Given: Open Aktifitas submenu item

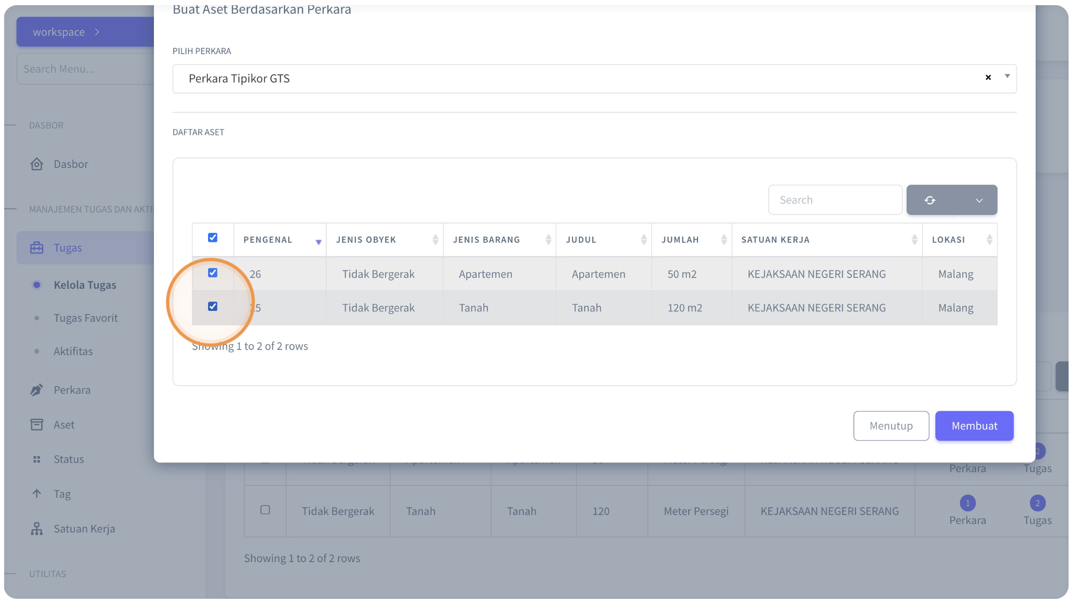Looking at the screenshot, I should (x=73, y=351).
